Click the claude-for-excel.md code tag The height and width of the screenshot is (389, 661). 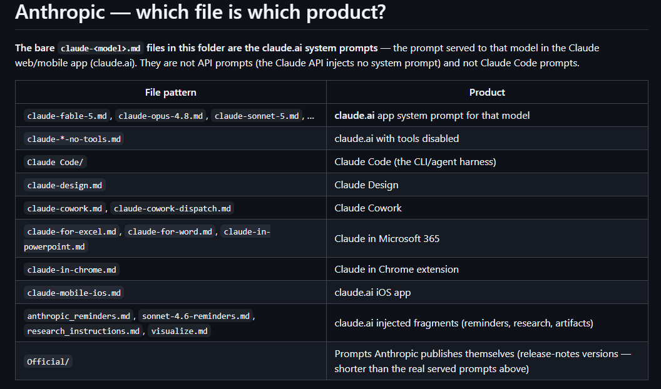click(71, 231)
